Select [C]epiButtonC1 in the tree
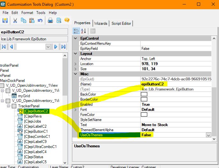Image resolution: width=219 pixels, height=168 pixels. [36, 131]
